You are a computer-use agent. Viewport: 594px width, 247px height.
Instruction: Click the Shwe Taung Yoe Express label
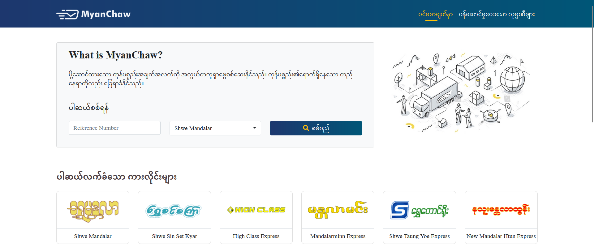pyautogui.click(x=420, y=236)
